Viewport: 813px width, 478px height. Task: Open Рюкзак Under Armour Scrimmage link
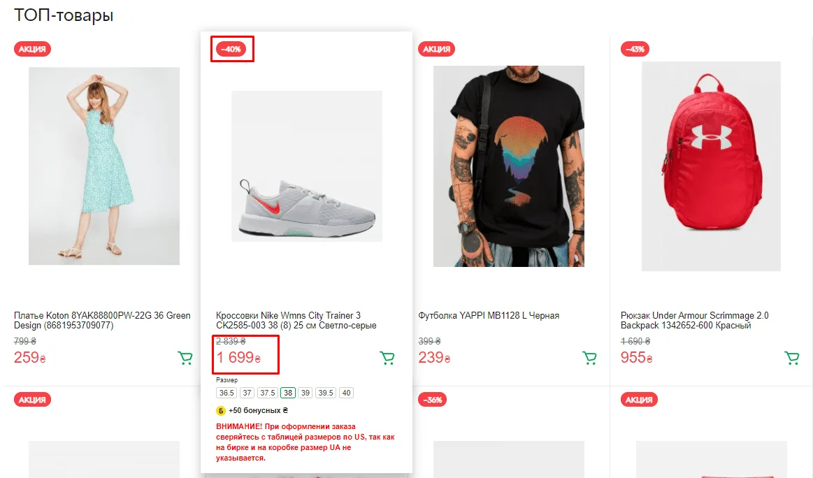click(x=694, y=320)
